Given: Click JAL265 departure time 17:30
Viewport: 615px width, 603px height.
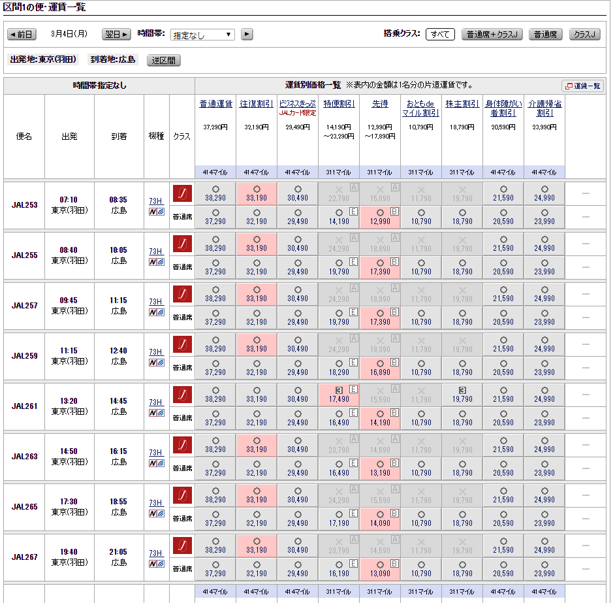Looking at the screenshot, I should click(x=69, y=501).
